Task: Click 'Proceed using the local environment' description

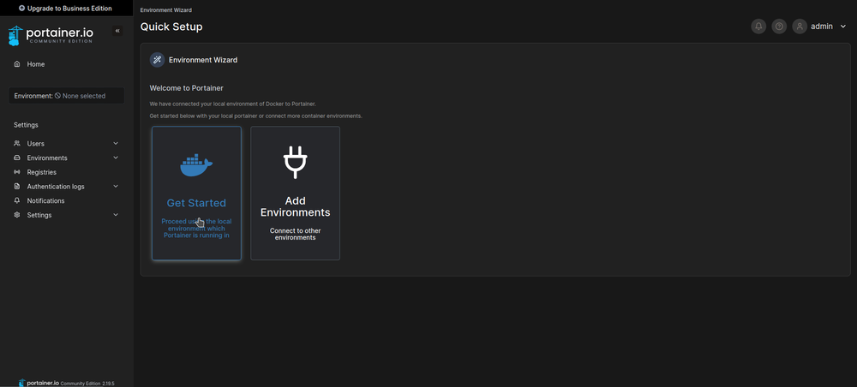Action: (x=196, y=229)
